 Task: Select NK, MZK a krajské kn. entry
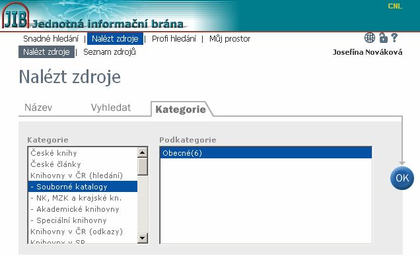point(83,198)
